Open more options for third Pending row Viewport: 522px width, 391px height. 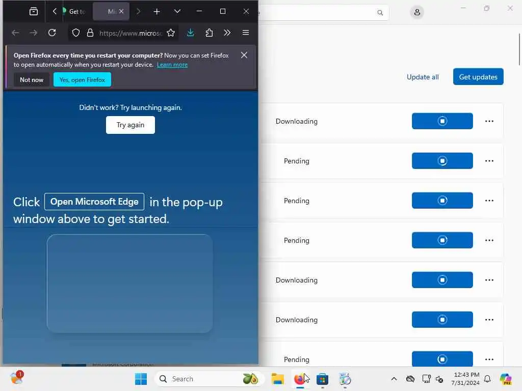489,240
